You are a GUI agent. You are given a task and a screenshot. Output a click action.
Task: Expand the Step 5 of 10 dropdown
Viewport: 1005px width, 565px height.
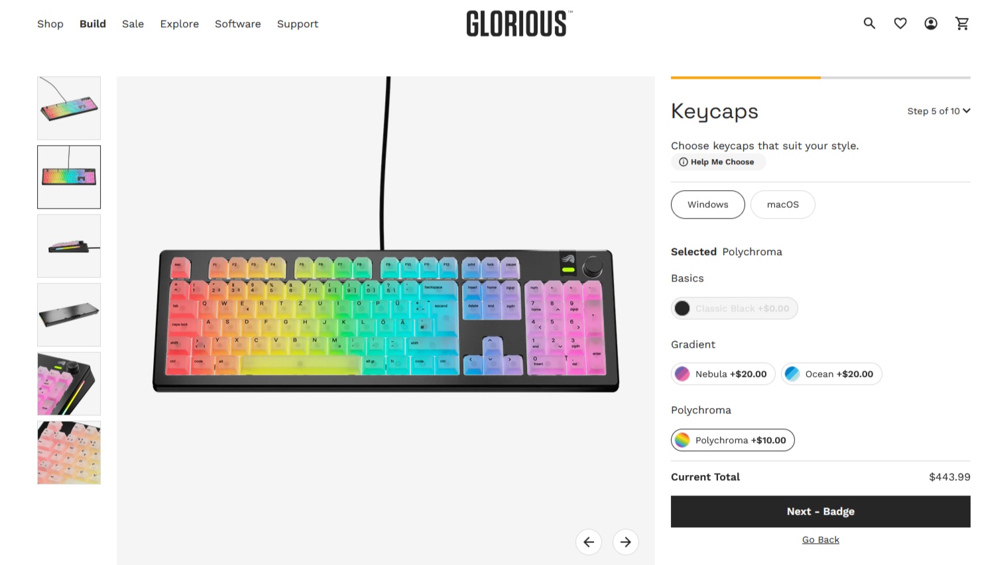(939, 111)
